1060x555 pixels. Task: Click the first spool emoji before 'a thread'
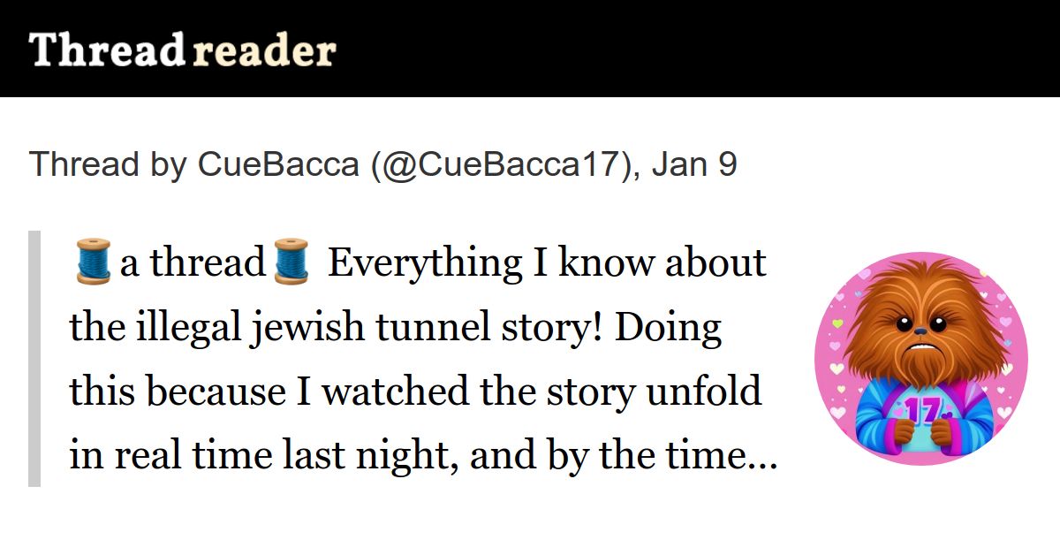coord(92,264)
